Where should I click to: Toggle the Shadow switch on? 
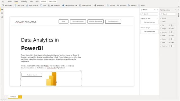click(x=172, y=39)
